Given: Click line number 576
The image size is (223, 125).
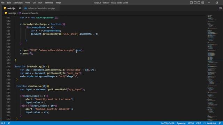Looking at the screenshot, I should (x=8, y=66).
